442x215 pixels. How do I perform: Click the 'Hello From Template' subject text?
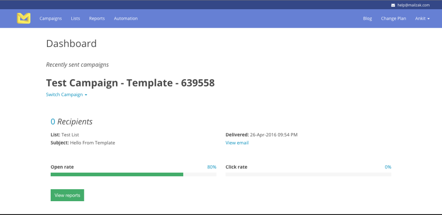tap(93, 143)
